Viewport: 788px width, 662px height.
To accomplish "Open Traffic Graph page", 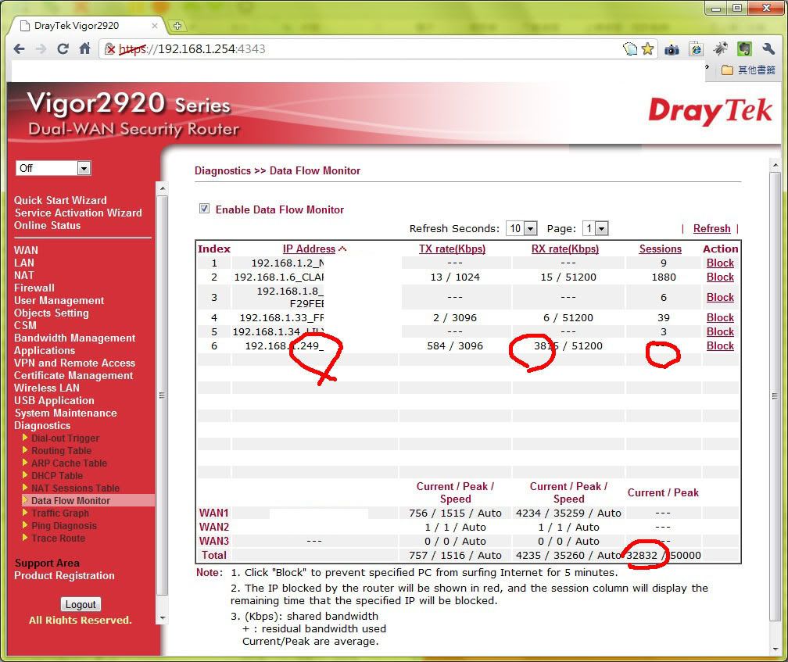I will coord(59,513).
